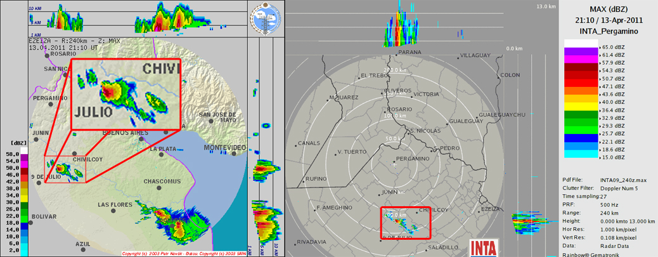
Task: Click the VICTORIA city label
Action: pyautogui.click(x=426, y=95)
